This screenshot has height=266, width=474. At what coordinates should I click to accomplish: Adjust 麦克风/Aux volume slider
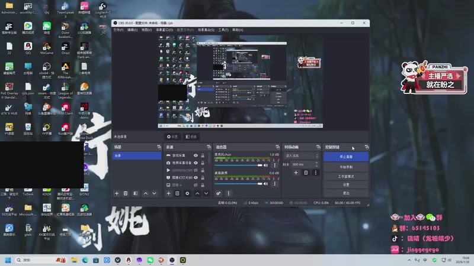[238, 166]
